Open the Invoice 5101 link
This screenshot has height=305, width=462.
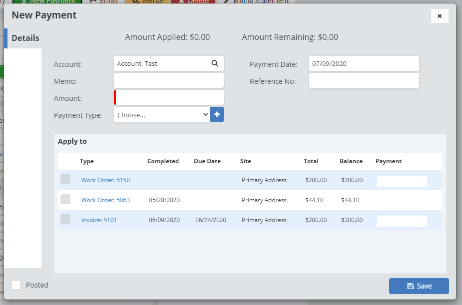pos(99,220)
